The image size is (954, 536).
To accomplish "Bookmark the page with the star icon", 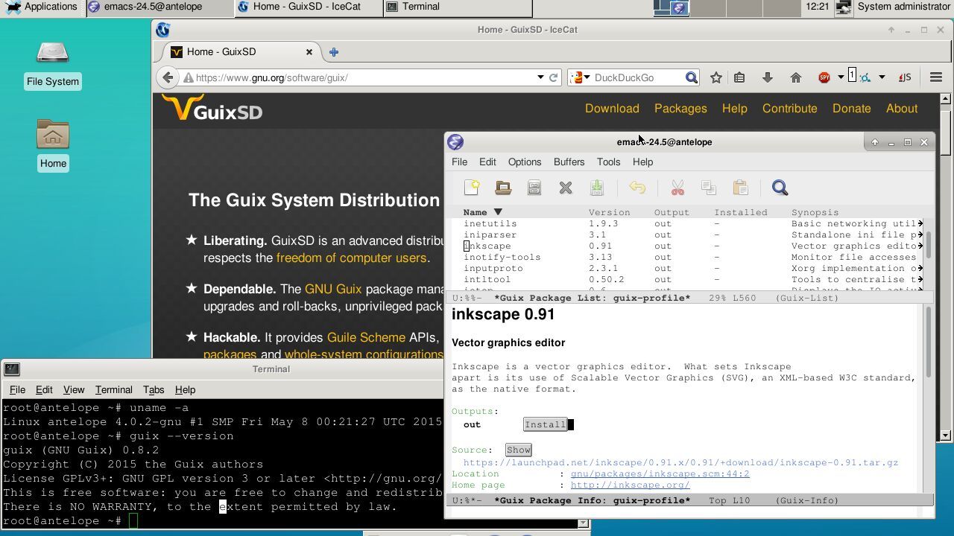I will point(716,77).
